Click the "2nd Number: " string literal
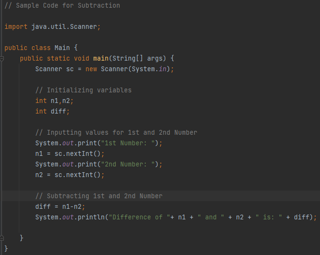This screenshot has width=320, height=255. (128, 164)
